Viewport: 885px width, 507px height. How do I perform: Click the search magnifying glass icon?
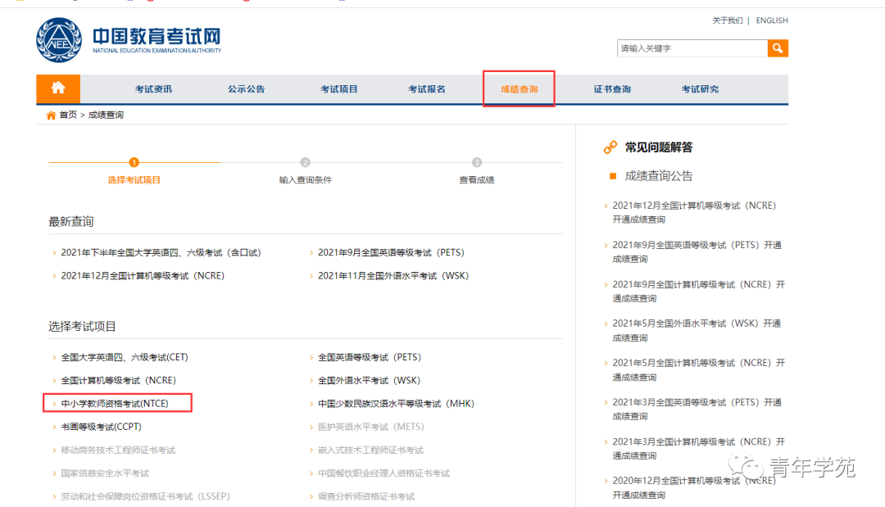pos(778,48)
